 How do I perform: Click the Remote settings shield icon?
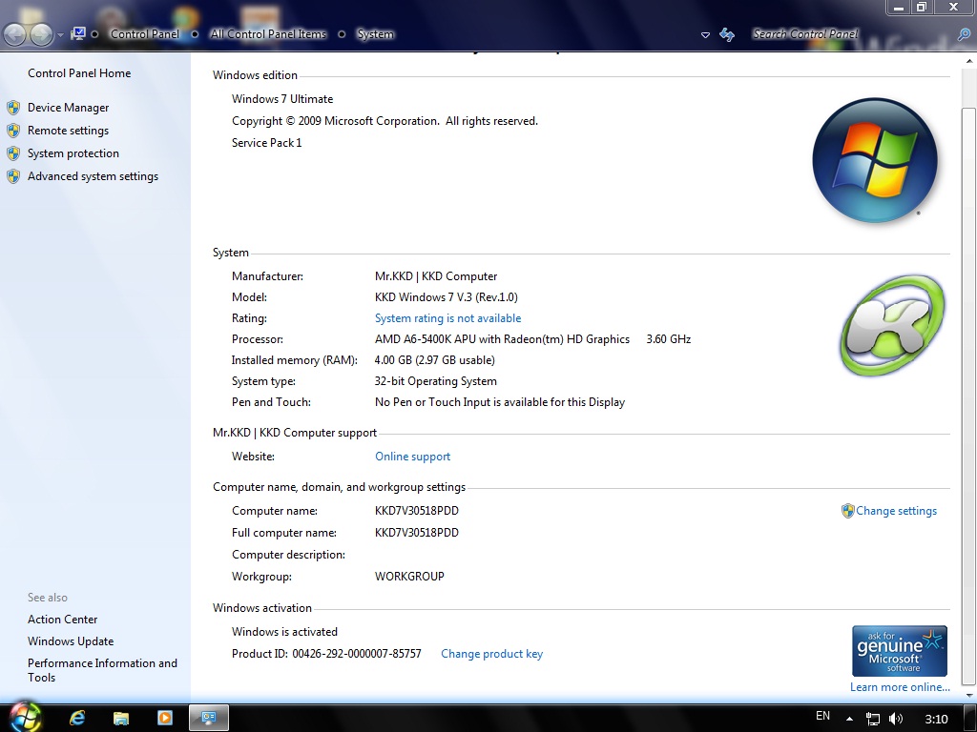(13, 131)
